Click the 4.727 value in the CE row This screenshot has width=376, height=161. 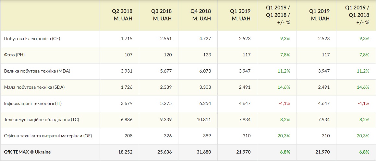tap(205, 39)
